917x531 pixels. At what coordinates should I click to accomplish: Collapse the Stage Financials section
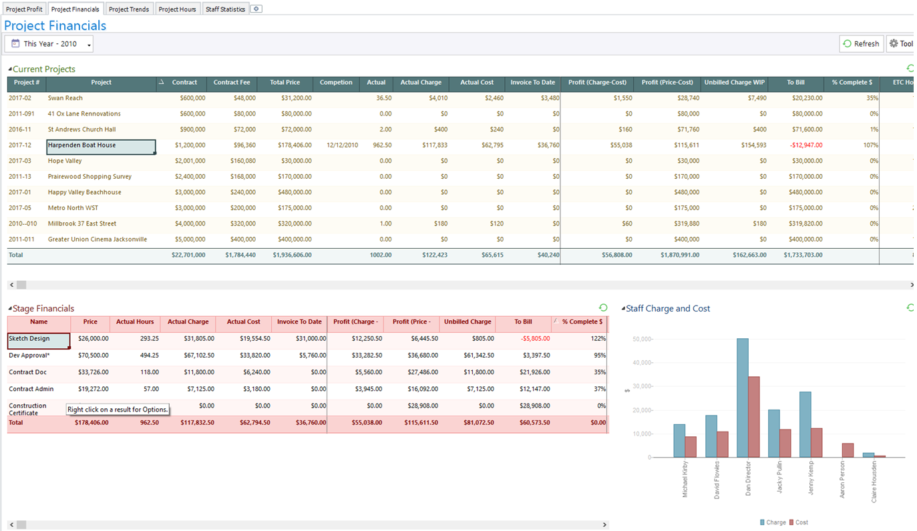tap(11, 308)
